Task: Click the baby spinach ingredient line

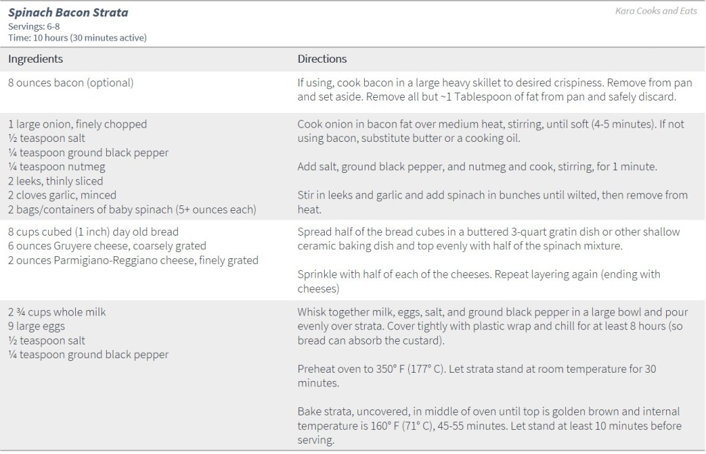Action: click(x=132, y=209)
